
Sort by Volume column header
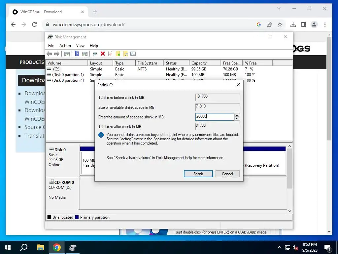click(67, 63)
